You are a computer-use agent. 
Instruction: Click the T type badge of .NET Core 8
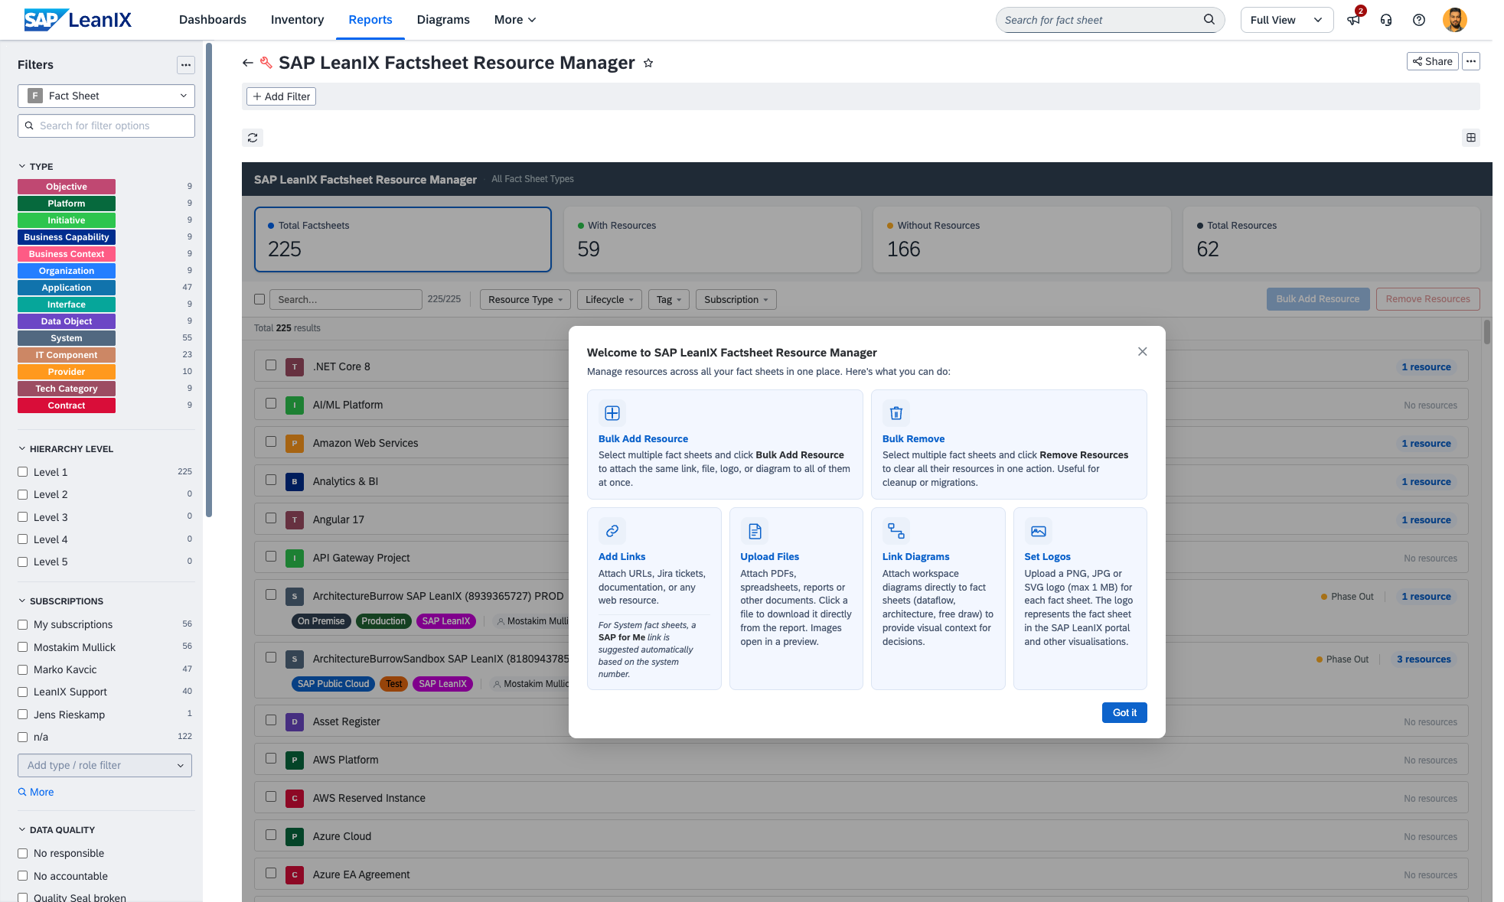295,367
